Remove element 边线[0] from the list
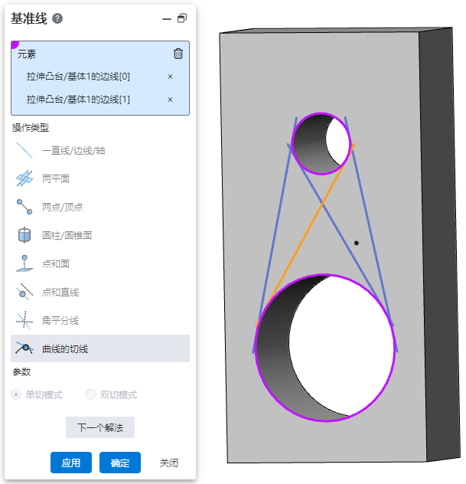This screenshot has height=484, width=466. [x=170, y=77]
